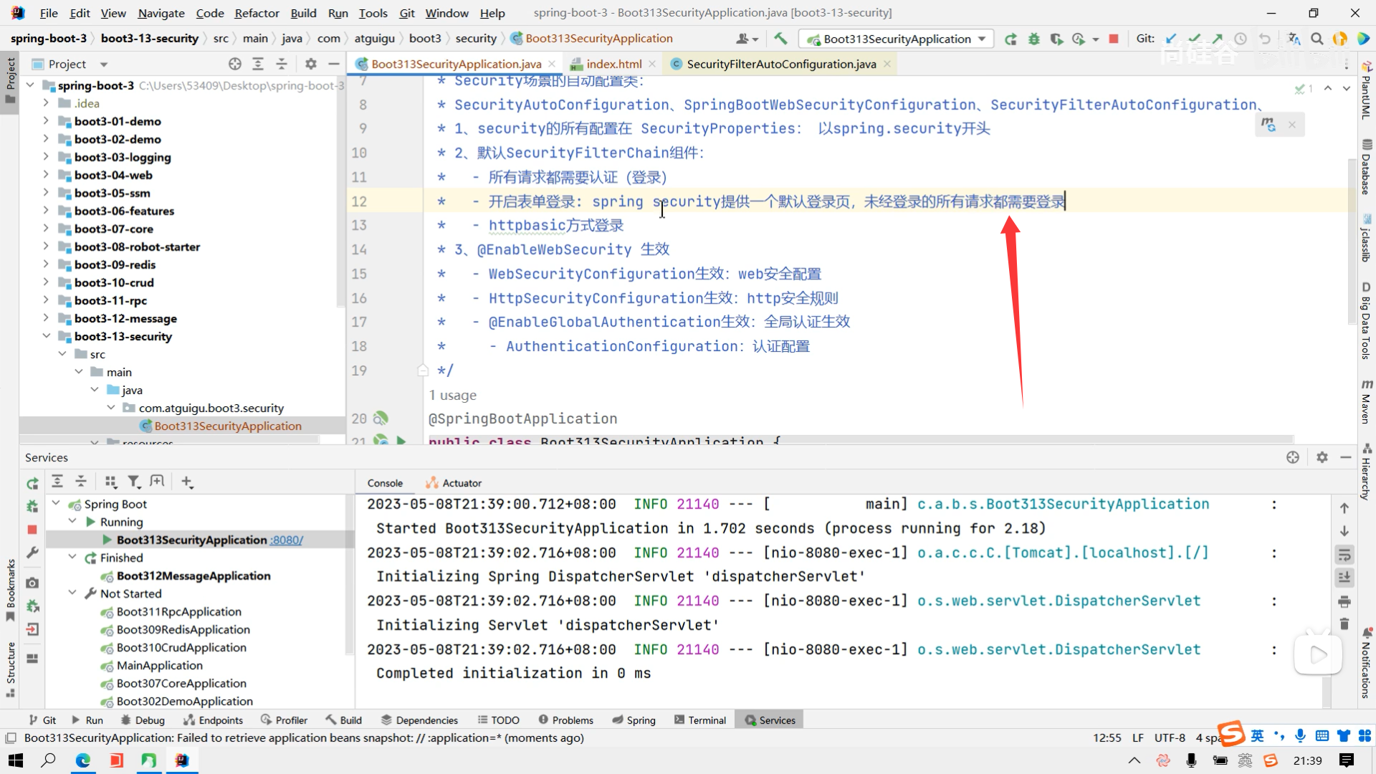Clear the console with the trash icon
Viewport: 1376px width, 774px height.
click(x=1344, y=624)
